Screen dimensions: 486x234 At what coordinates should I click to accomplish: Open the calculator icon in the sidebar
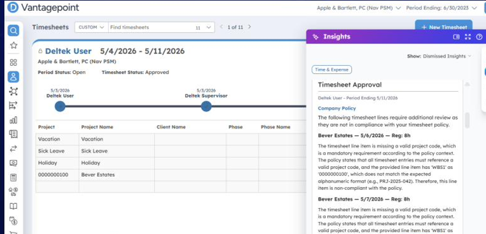click(x=13, y=177)
